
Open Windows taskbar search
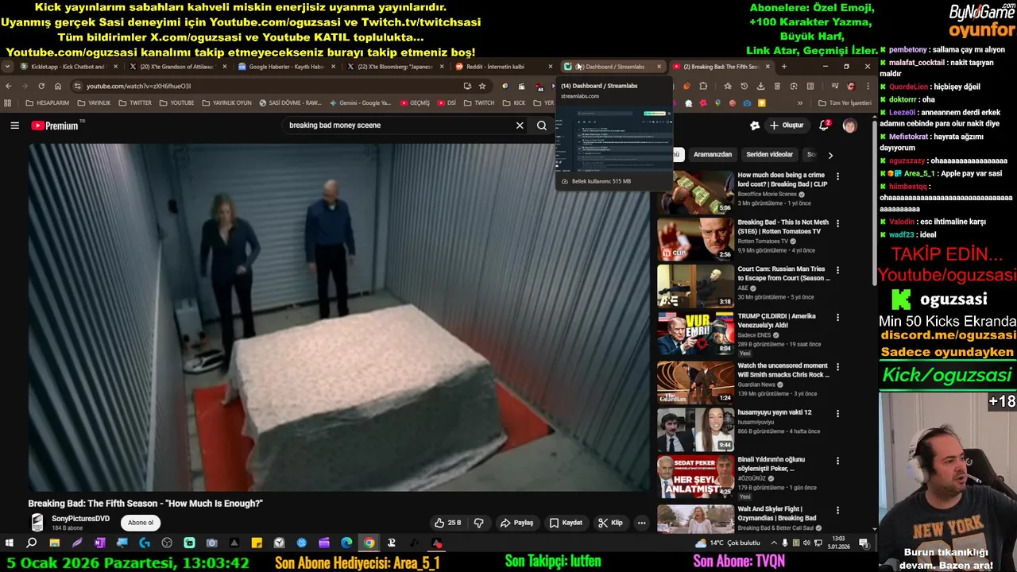[31, 543]
